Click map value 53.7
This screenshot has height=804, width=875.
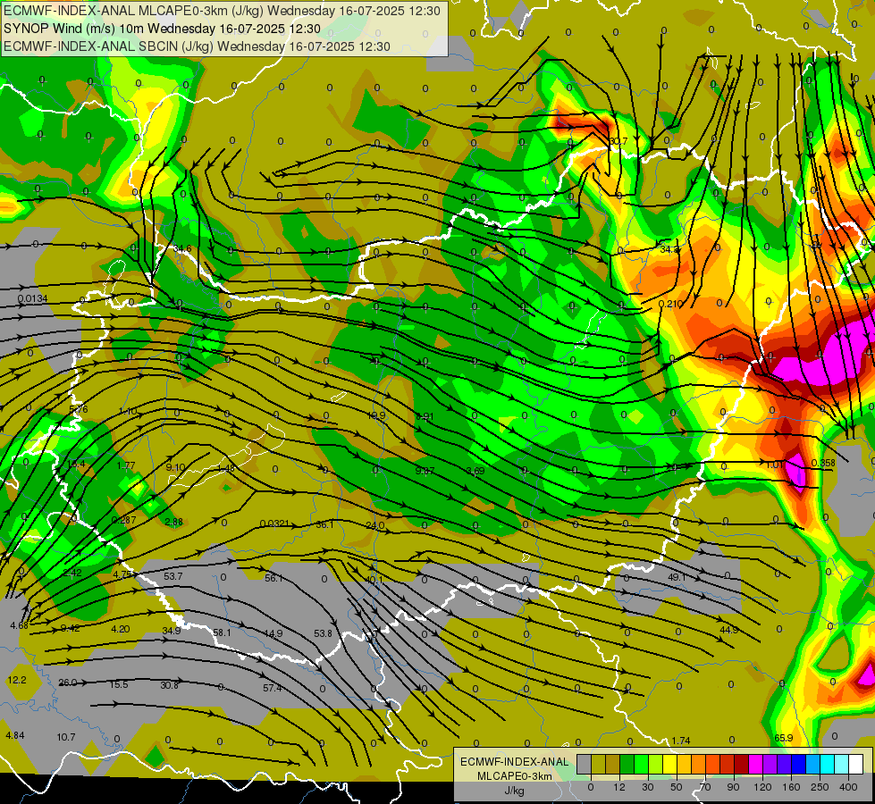pos(173,576)
